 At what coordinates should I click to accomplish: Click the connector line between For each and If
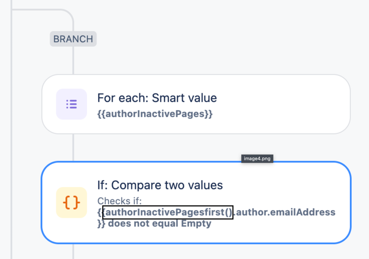[x=73, y=148]
